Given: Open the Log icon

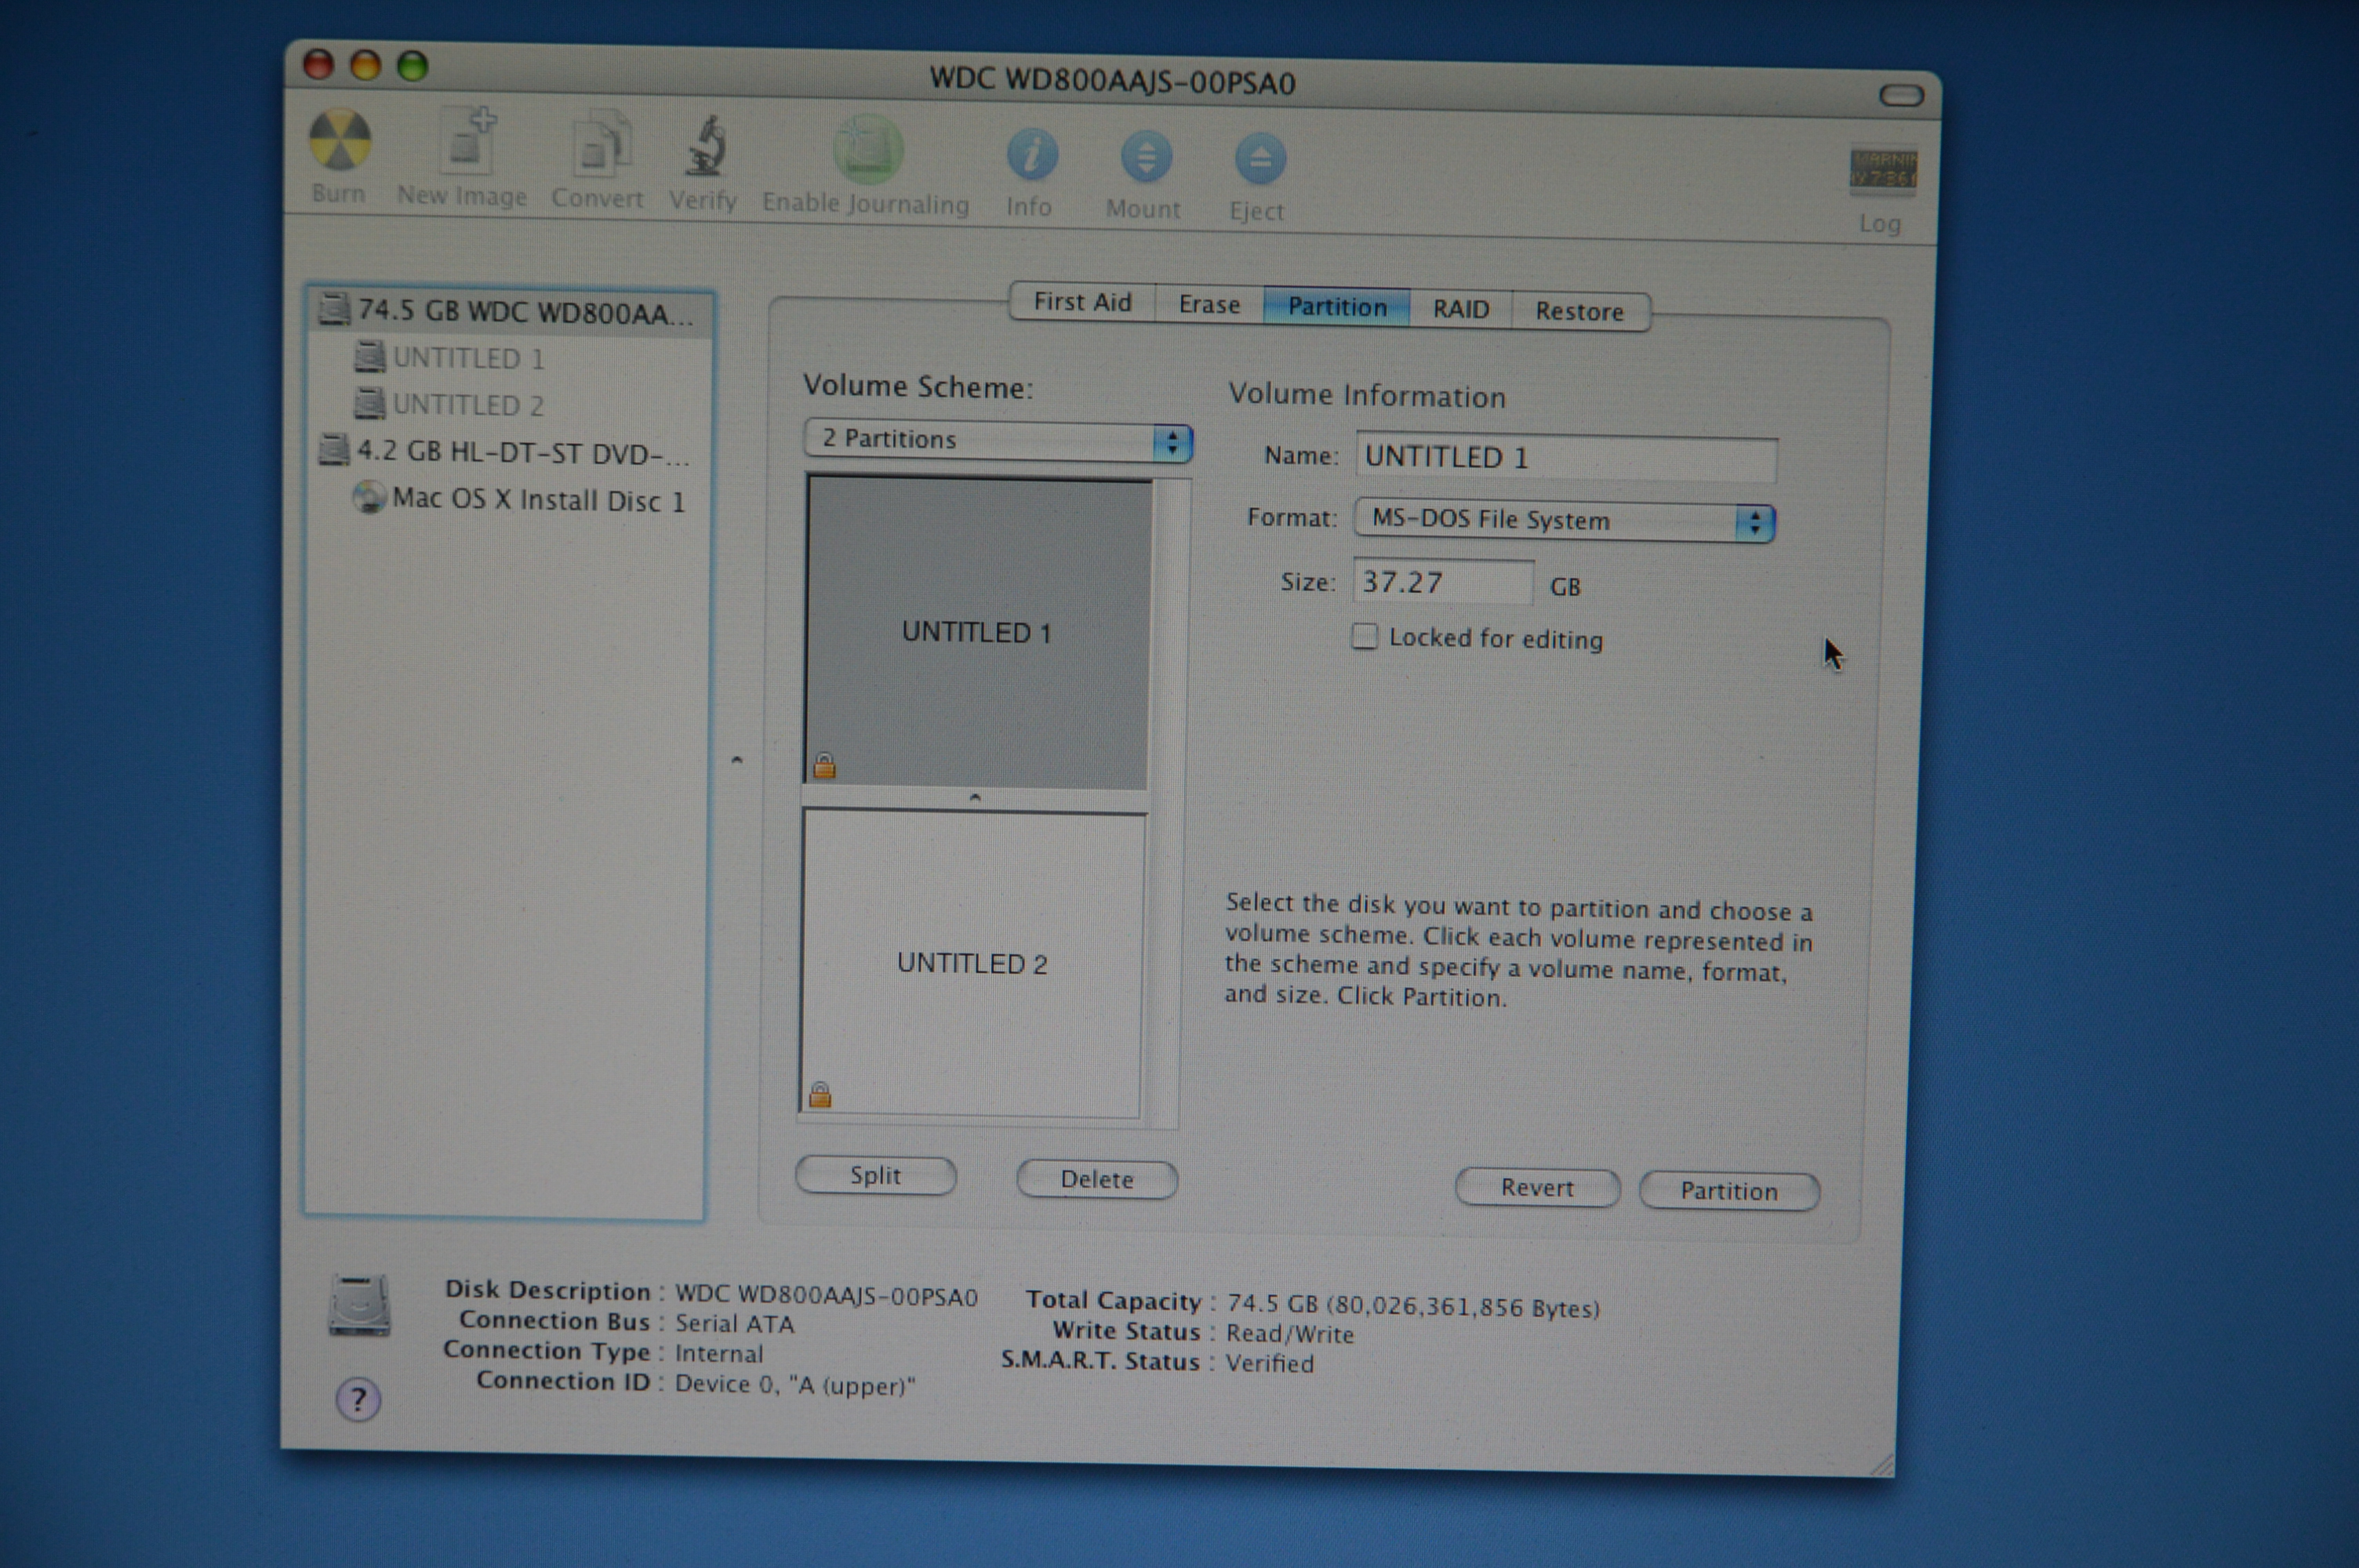Looking at the screenshot, I should point(1882,171).
